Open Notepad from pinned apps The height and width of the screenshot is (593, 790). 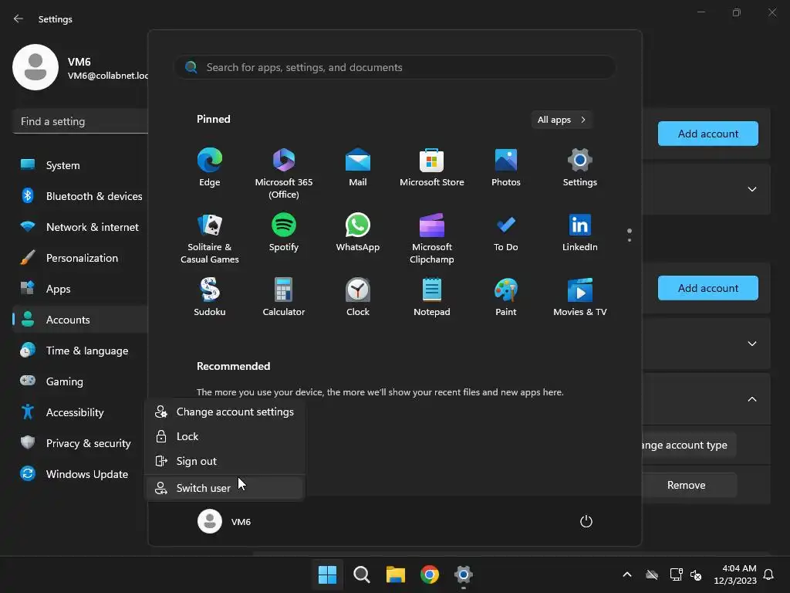pyautogui.click(x=432, y=297)
